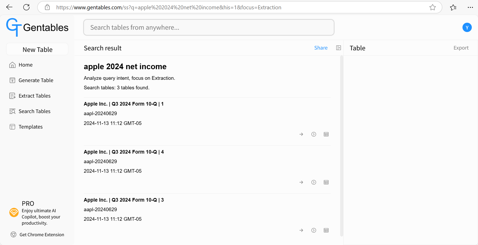Click the site lock info icon
Screen dimensions: 478x245
[47, 7]
